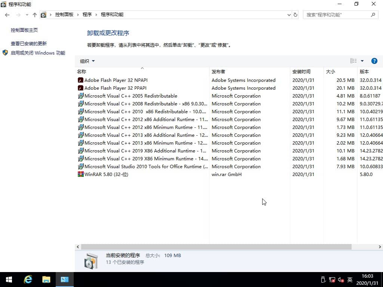383x287 pixels.
Task: Sort by the 大小 column header
Action: coord(340,71)
